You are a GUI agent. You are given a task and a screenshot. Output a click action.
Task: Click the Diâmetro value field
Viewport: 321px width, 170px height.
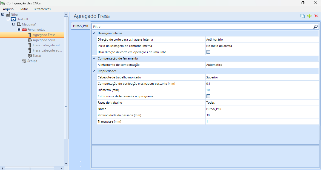(262, 90)
